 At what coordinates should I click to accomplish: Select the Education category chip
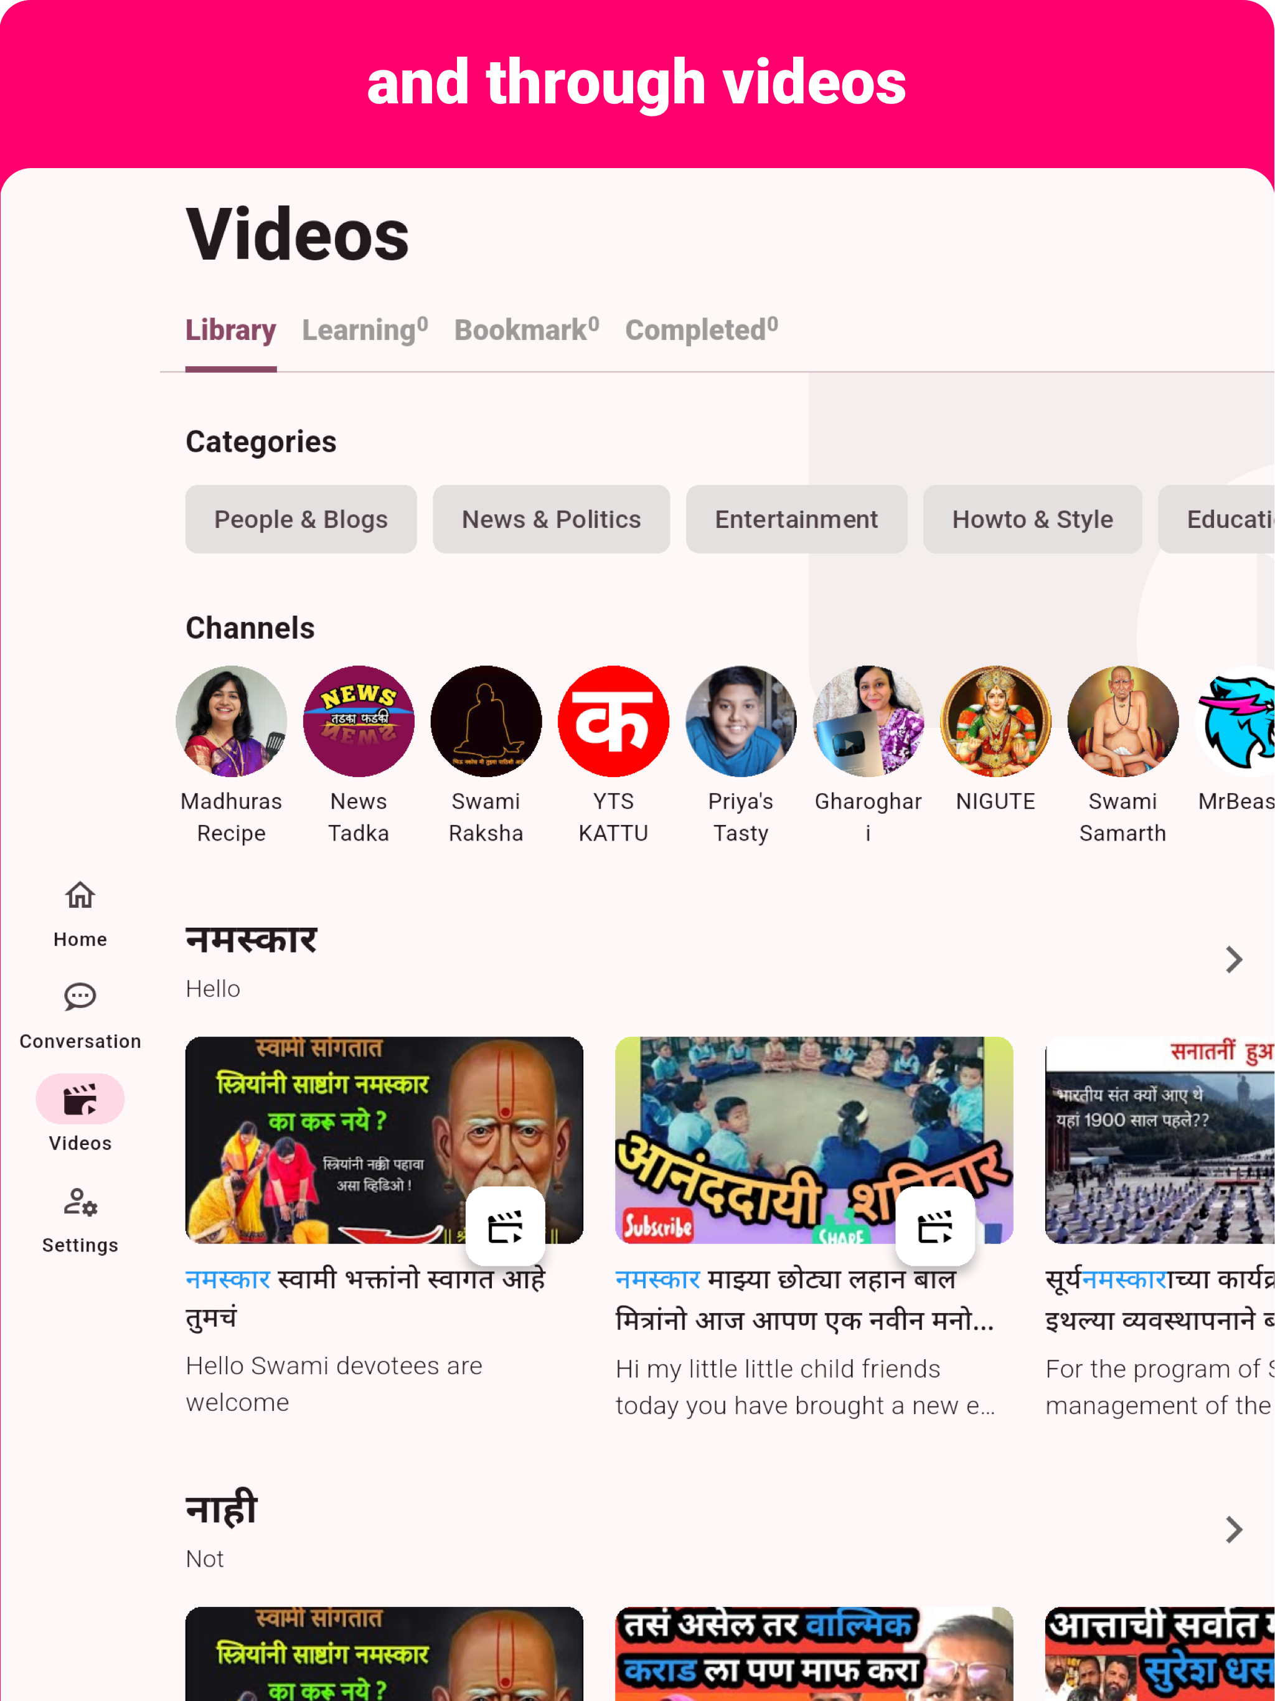click(1217, 519)
